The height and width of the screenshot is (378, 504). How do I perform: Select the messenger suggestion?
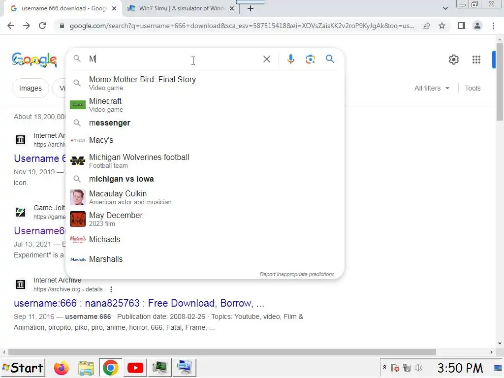(x=205, y=123)
